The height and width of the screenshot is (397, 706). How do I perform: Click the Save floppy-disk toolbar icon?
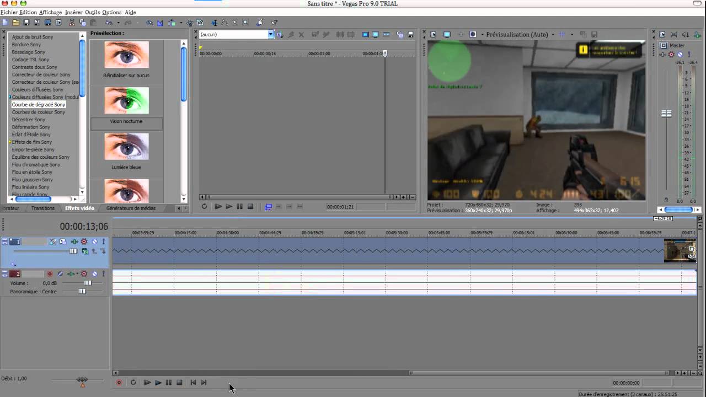click(26, 23)
